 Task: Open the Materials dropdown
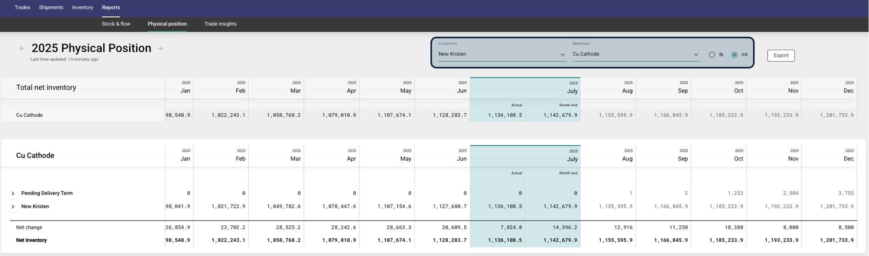(x=635, y=54)
